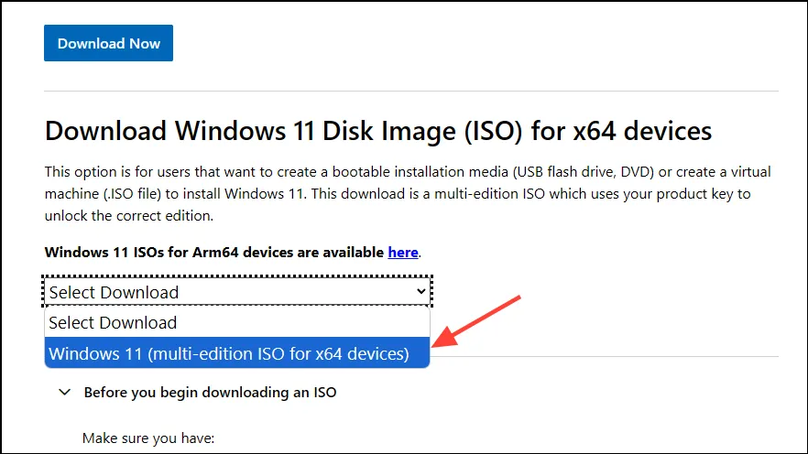Click horizontal divider line below Download Now
This screenshot has width=808, height=454.
tap(411, 92)
